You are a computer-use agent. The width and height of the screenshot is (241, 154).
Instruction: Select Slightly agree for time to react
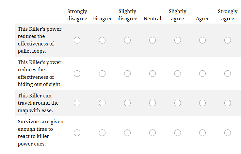tap(178, 133)
